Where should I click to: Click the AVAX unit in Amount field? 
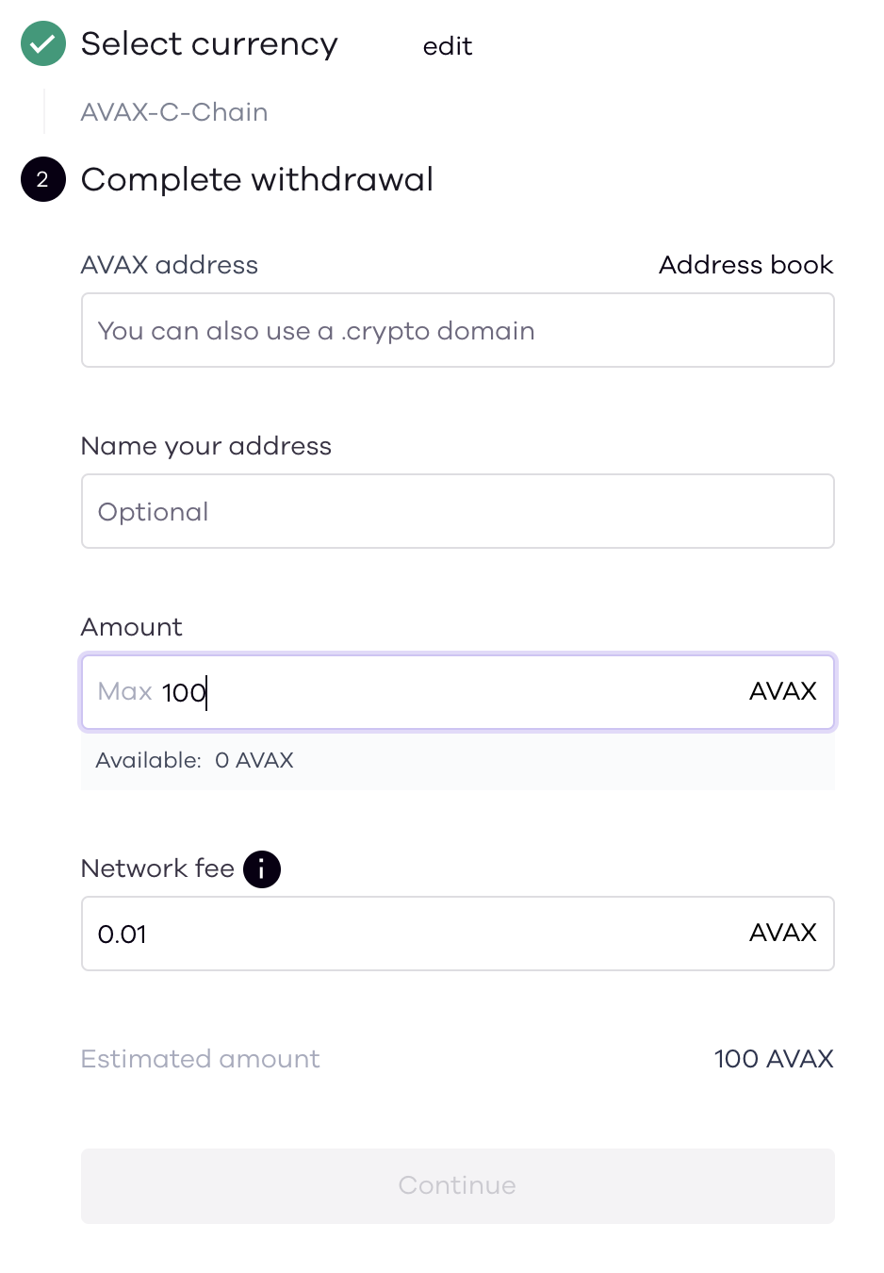click(x=782, y=691)
